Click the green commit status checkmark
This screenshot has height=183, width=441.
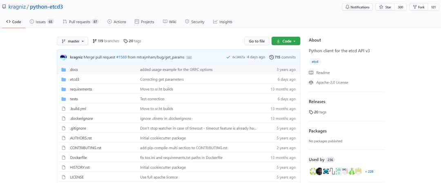click(x=228, y=57)
